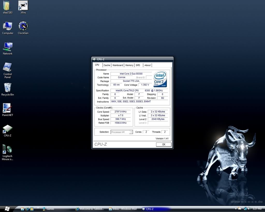Screen dimensions: 265x212
Task: Switch to the Cache tab
Action: click(107, 65)
